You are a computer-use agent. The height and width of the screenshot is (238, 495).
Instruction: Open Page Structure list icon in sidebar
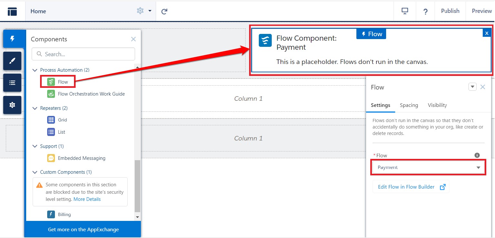tap(12, 83)
